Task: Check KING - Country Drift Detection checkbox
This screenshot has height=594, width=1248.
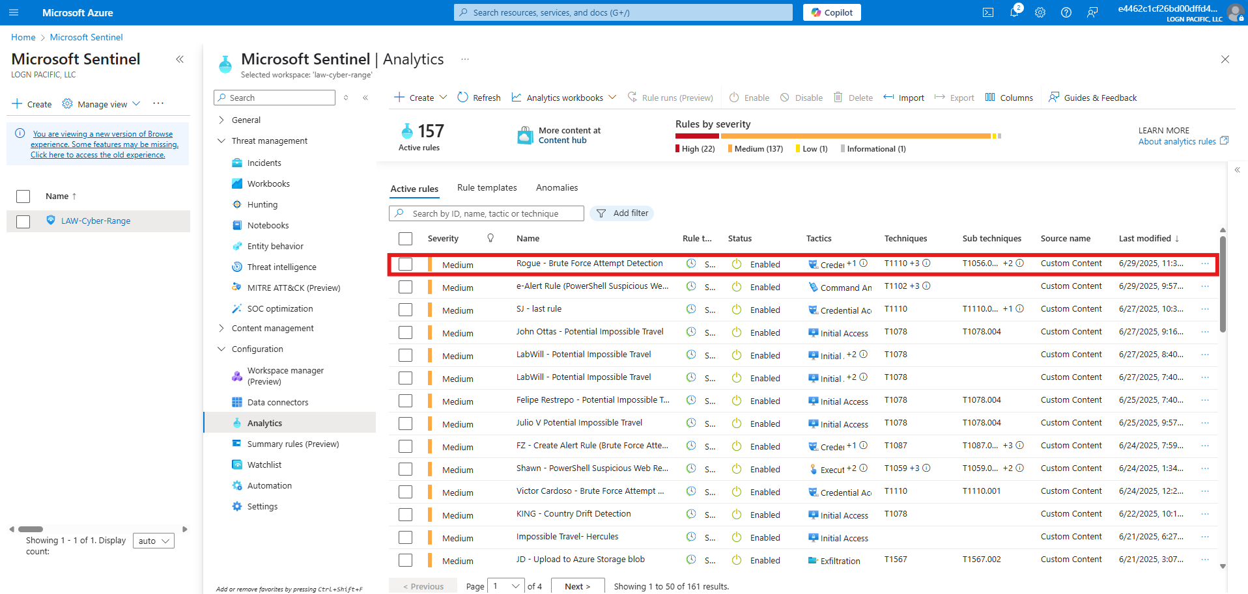Action: [405, 515]
